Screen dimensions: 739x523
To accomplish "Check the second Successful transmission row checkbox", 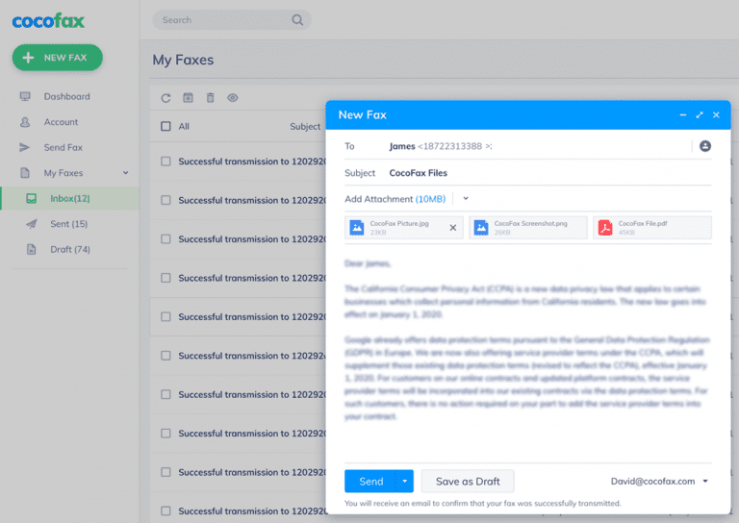I will tap(166, 200).
